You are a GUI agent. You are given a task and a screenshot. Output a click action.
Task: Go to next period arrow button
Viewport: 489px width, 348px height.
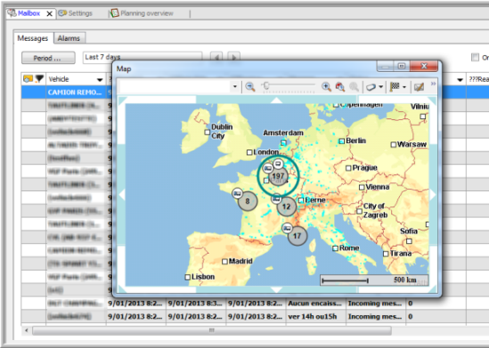234,57
